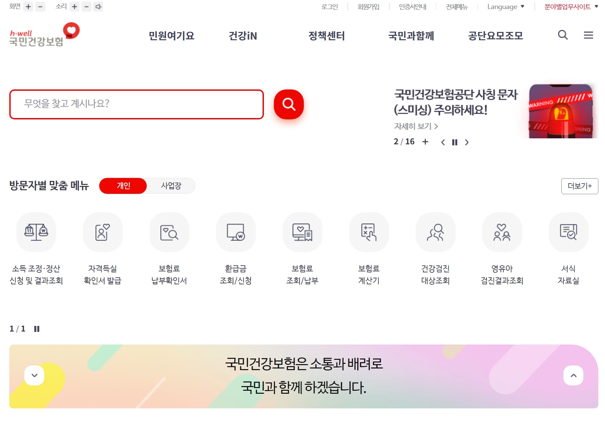Select the 개인 visitor tab
The height and width of the screenshot is (423, 605).
[x=123, y=186]
